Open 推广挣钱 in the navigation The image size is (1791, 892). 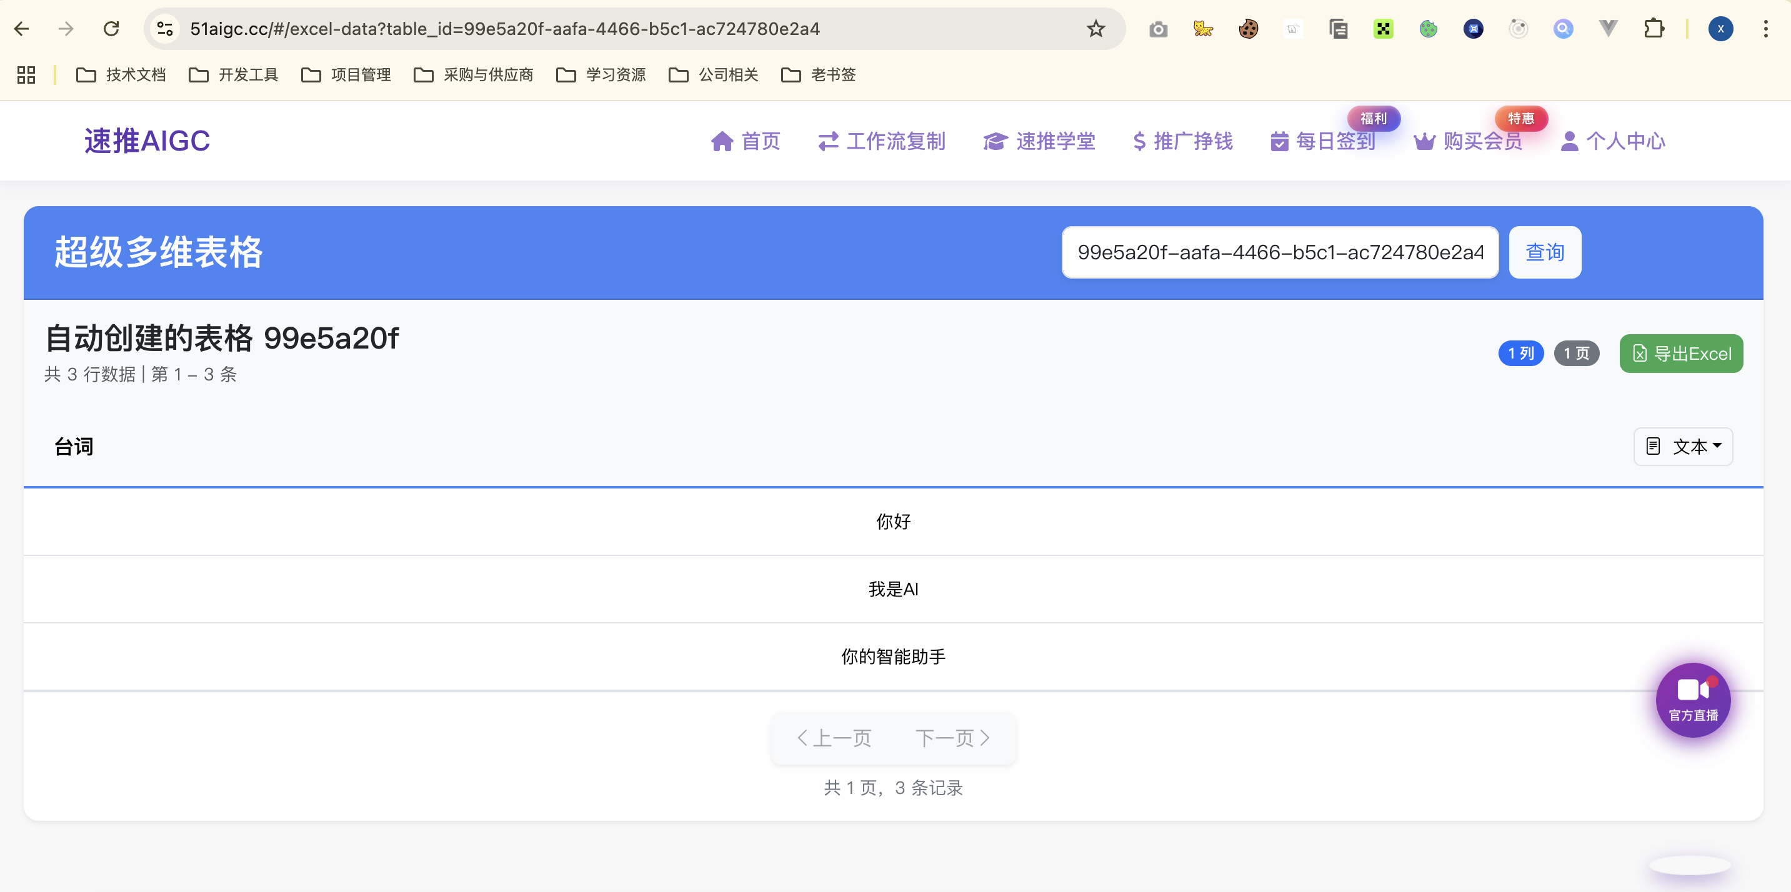point(1182,141)
